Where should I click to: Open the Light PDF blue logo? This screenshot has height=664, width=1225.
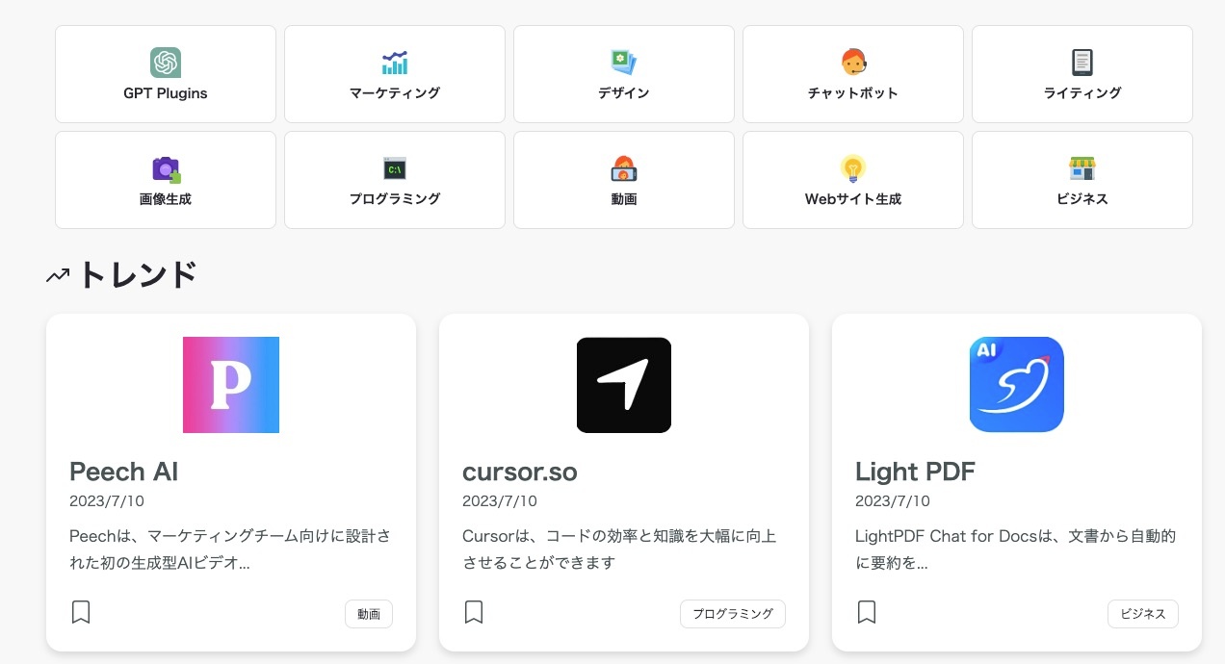coord(1017,385)
